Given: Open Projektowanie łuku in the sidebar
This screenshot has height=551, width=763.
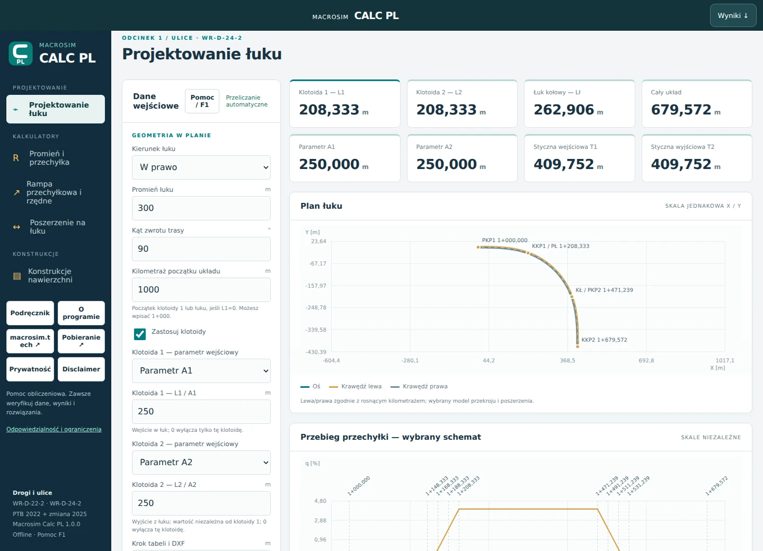Looking at the screenshot, I should [x=56, y=109].
